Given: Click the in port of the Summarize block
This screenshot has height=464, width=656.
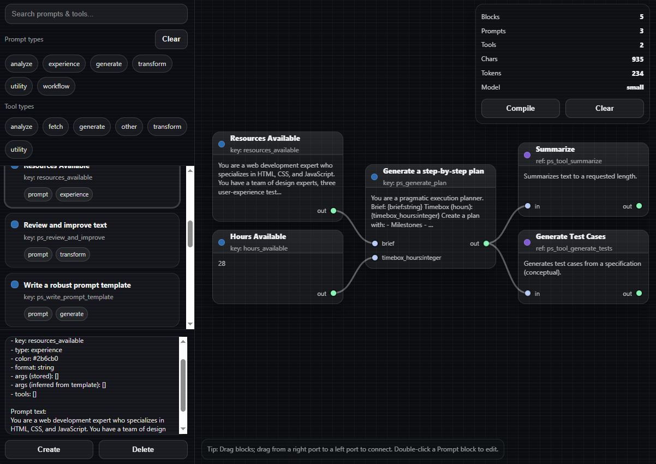Looking at the screenshot, I should (x=528, y=206).
